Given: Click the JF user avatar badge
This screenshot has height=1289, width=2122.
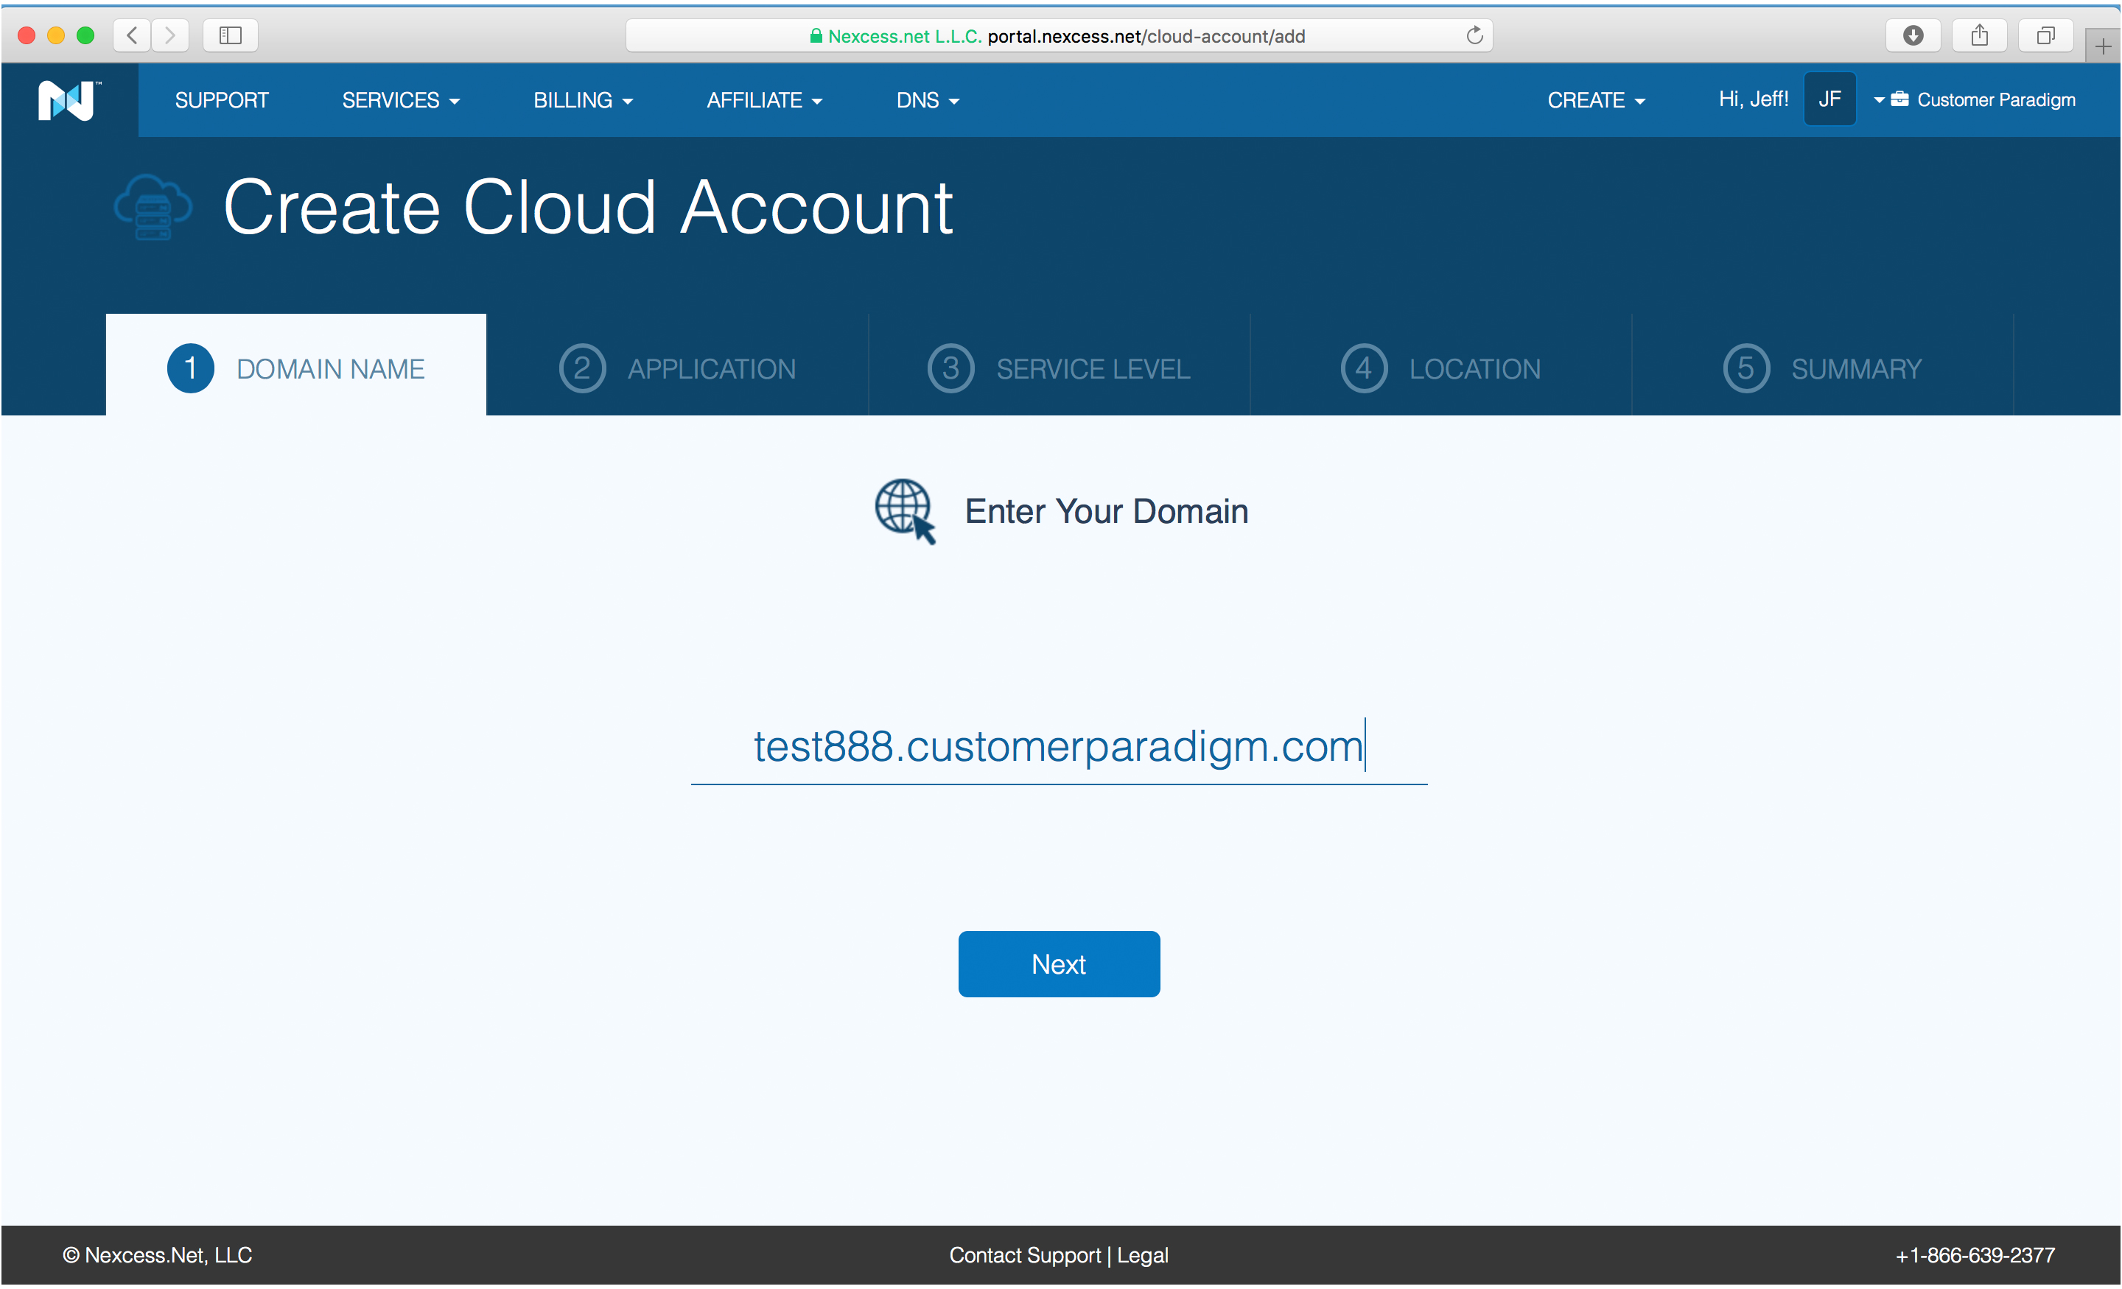Looking at the screenshot, I should click(1829, 100).
